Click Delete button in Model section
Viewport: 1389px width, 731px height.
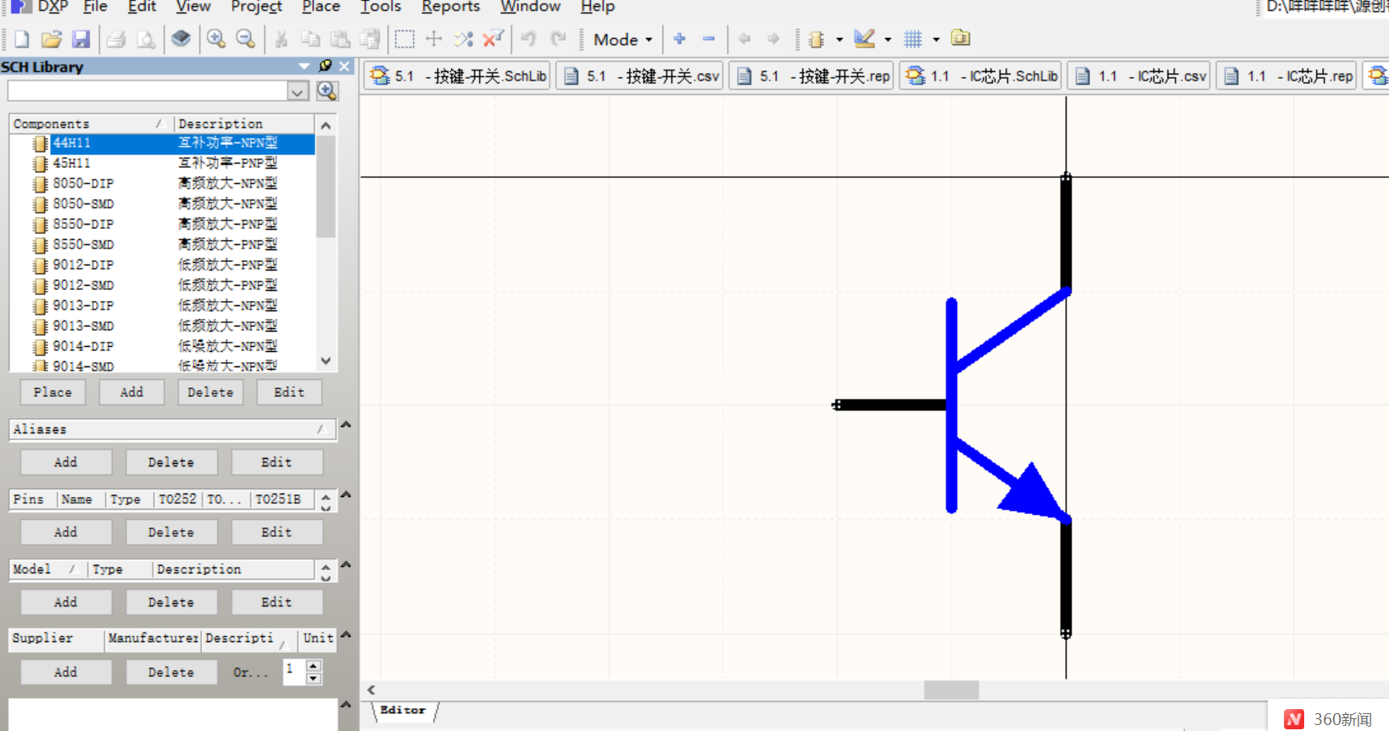coord(171,602)
